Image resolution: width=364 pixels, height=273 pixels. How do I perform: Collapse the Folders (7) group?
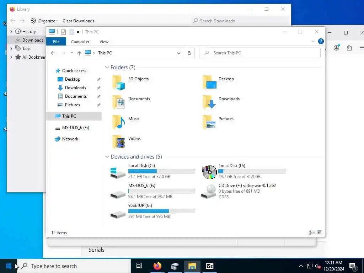click(x=107, y=67)
